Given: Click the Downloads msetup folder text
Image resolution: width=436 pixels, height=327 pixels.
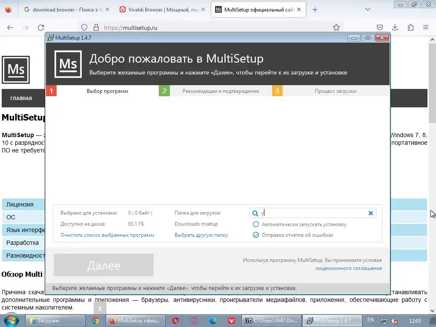Looking at the screenshot, I should click(x=196, y=224).
